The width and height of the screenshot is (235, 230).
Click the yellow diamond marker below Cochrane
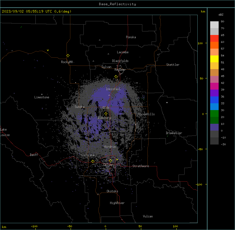(93, 161)
